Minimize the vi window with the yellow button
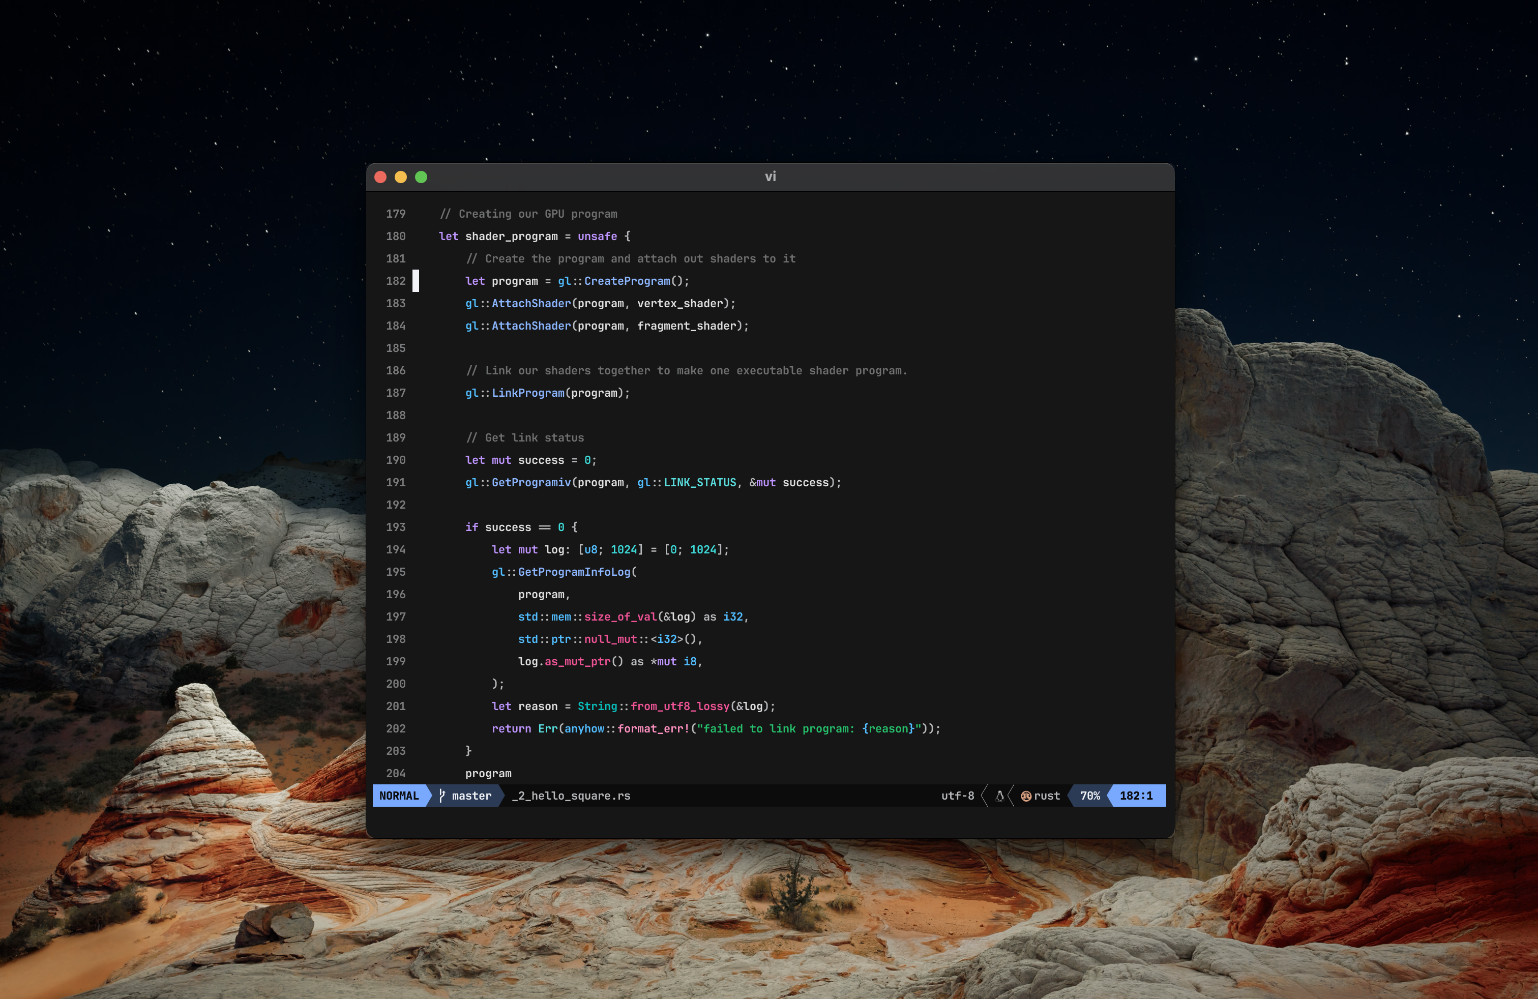Image resolution: width=1538 pixels, height=999 pixels. coord(401,177)
